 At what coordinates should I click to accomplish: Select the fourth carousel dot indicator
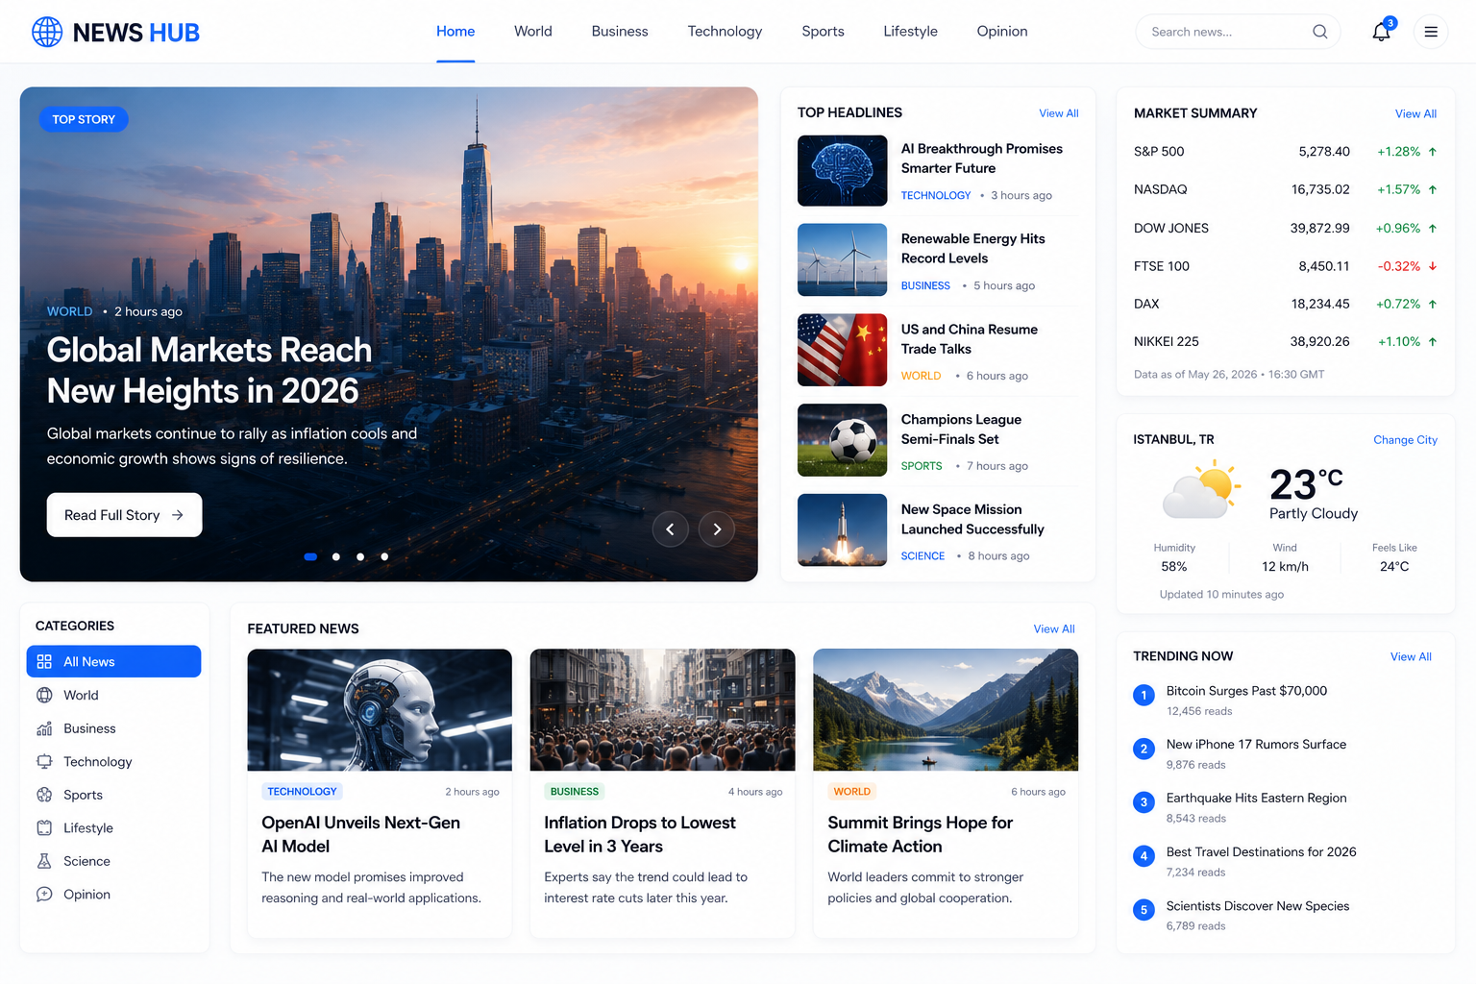click(x=384, y=556)
